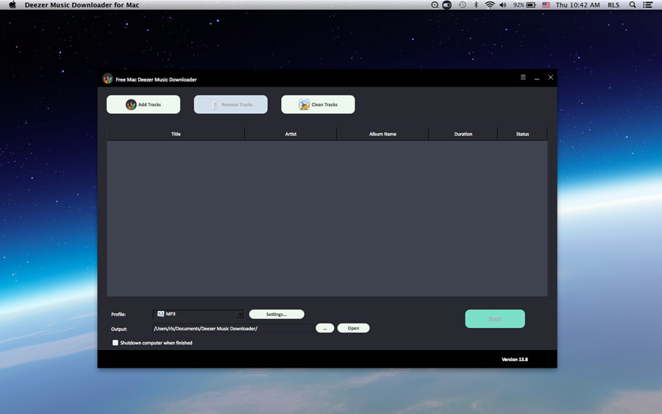The width and height of the screenshot is (662, 414).
Task: Click the clock showing Thu 10:42 AM
Action: click(x=577, y=5)
